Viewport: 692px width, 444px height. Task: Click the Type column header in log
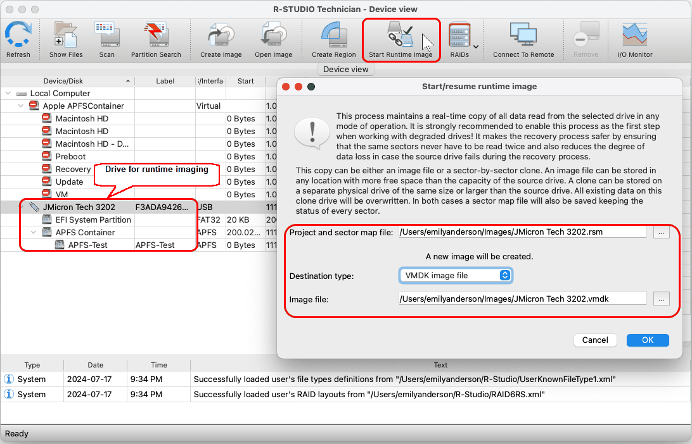(x=32, y=365)
